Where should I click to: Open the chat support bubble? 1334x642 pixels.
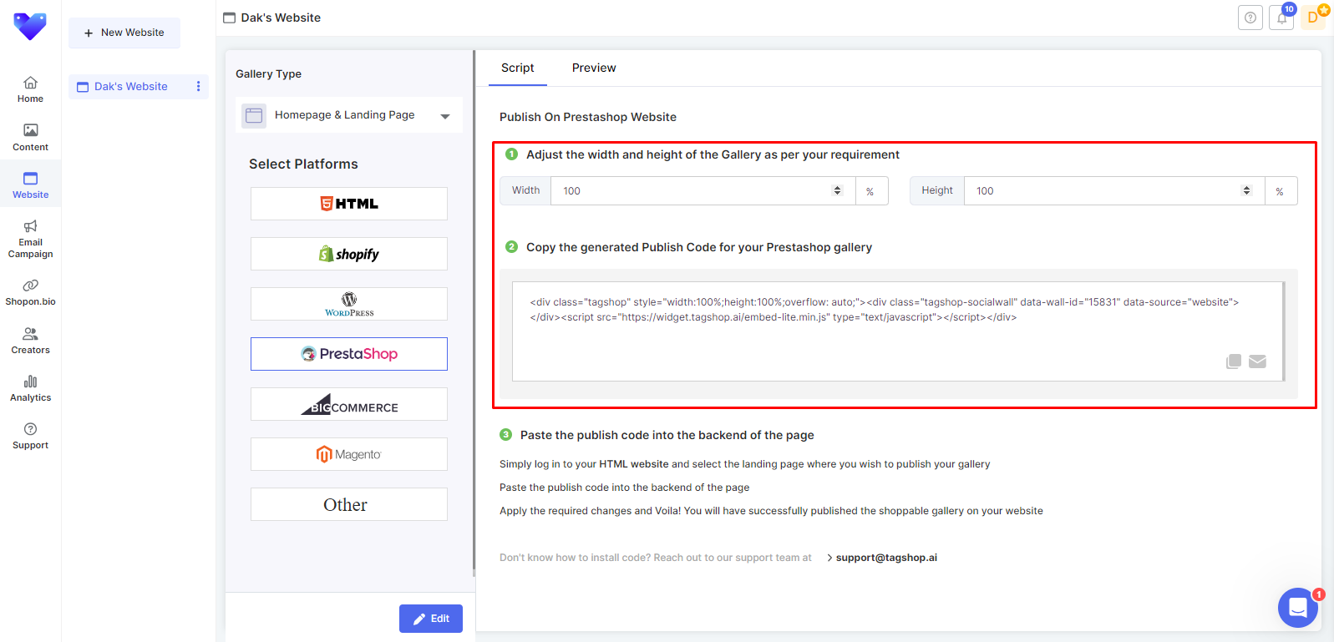pos(1298,608)
